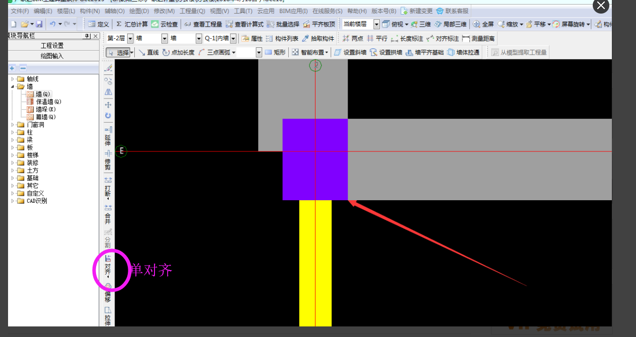This screenshot has width=636, height=337.
Task: Show 局部三维 partial 3D view
Action: click(x=450, y=24)
